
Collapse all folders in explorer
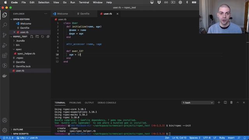pos(48,37)
